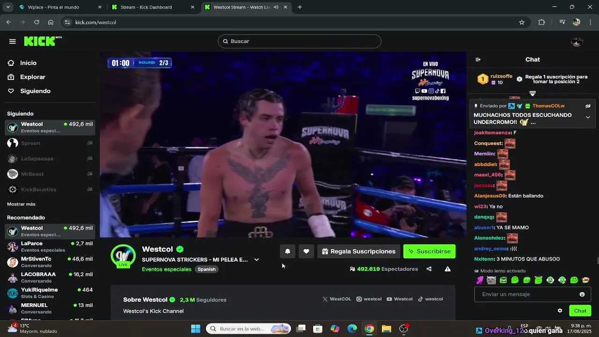Click the Spanish language tag
The image size is (599, 337).
[x=206, y=269]
